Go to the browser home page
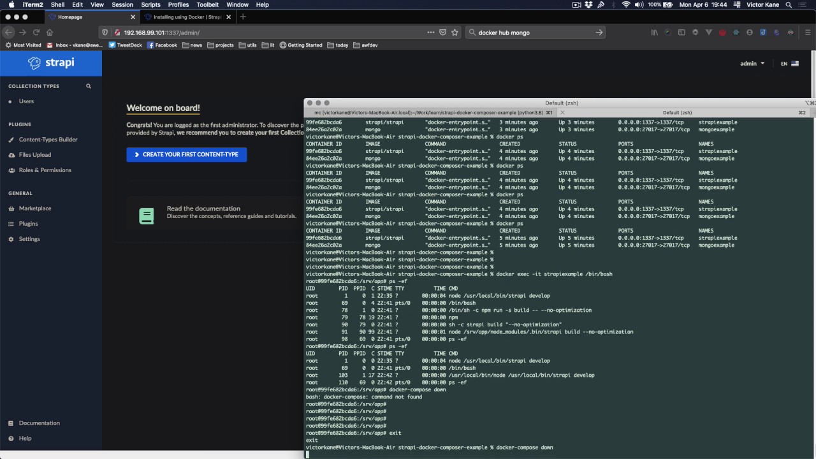The height and width of the screenshot is (459, 816). click(50, 33)
